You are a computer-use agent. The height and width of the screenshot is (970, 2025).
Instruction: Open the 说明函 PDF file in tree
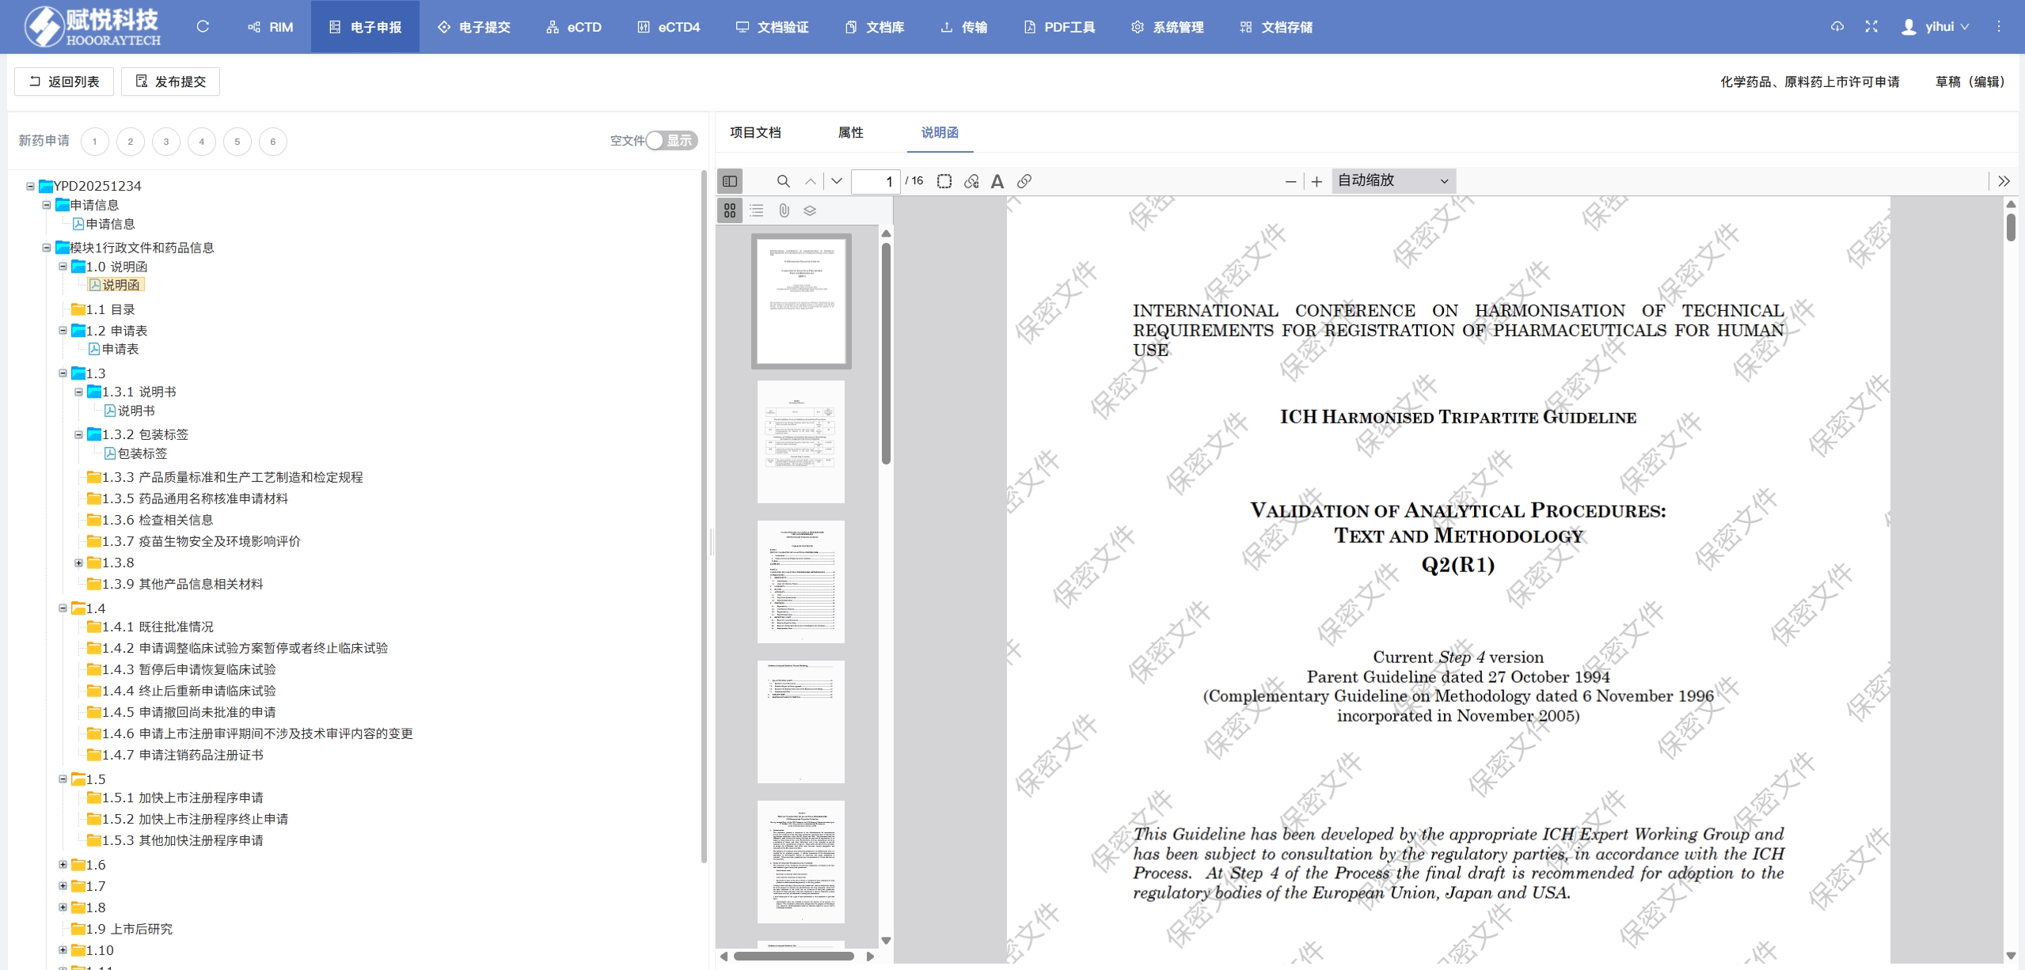tap(116, 285)
